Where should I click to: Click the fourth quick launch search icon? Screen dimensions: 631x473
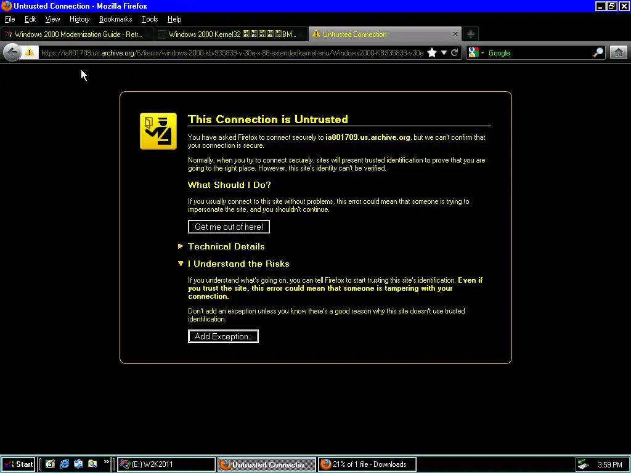[x=92, y=464]
